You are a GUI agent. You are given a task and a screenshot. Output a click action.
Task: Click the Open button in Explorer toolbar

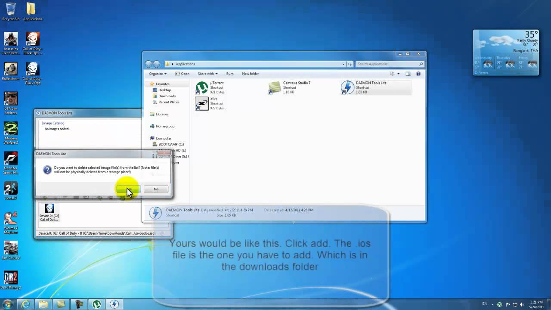click(x=182, y=74)
